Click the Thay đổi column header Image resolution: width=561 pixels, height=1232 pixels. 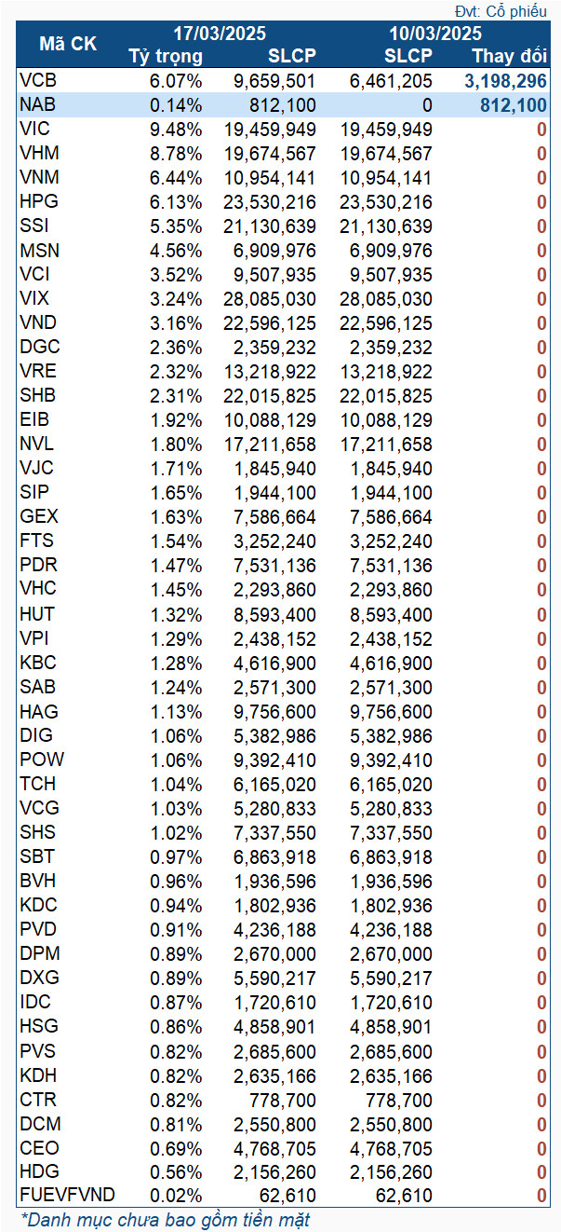click(508, 55)
